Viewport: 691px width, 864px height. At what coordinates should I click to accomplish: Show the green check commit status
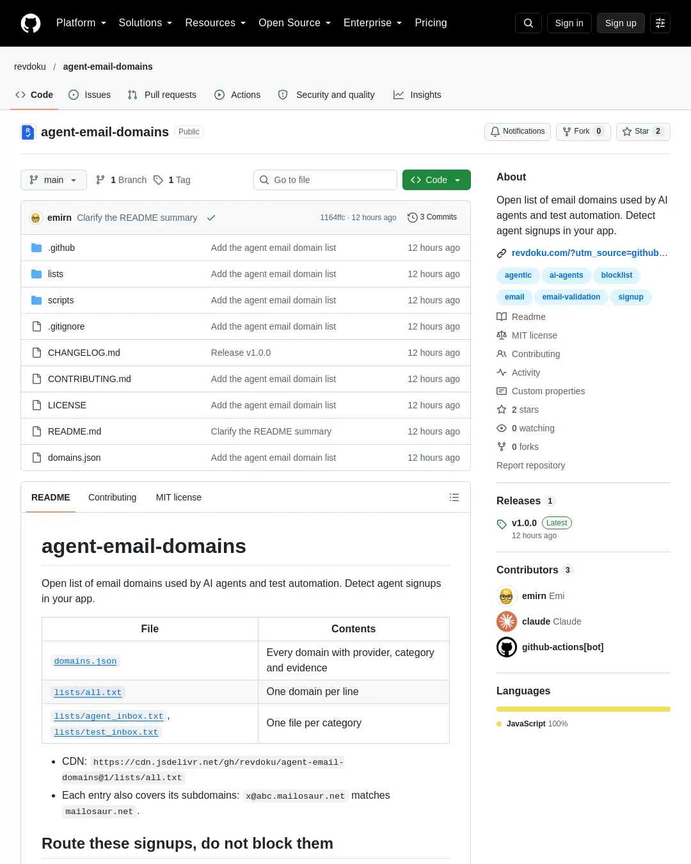tap(211, 218)
